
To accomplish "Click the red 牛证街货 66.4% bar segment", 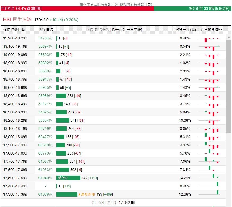I will (x=77, y=8).
